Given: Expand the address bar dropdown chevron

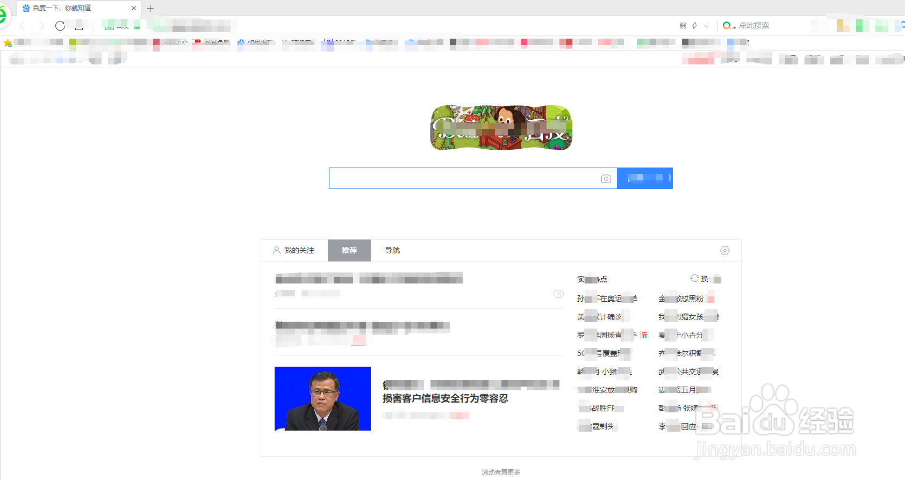Looking at the screenshot, I should click(x=706, y=26).
